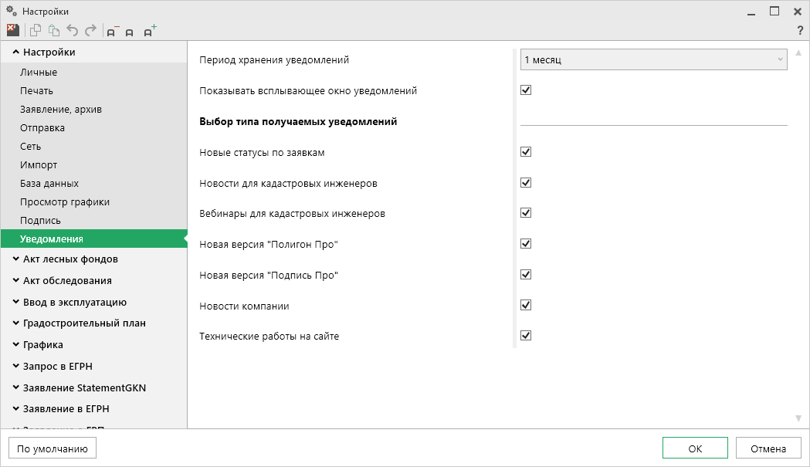This screenshot has height=467, width=810.
Task: Collapse the "Настройки" tree section
Action: click(x=16, y=52)
